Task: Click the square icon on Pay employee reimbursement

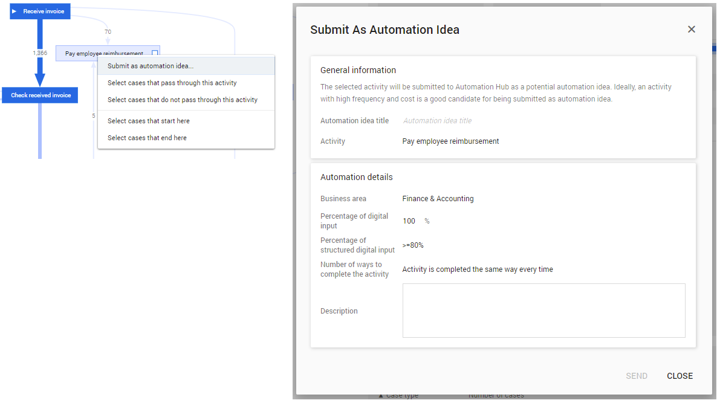Action: (155, 53)
